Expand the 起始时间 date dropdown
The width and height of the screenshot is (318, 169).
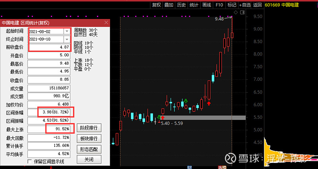point(67,32)
